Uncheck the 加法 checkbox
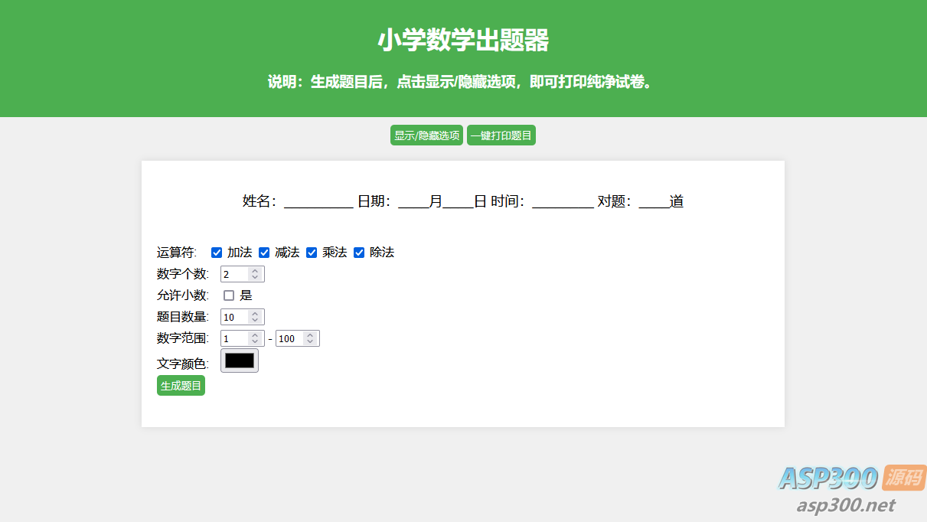The image size is (927, 522). pyautogui.click(x=217, y=253)
